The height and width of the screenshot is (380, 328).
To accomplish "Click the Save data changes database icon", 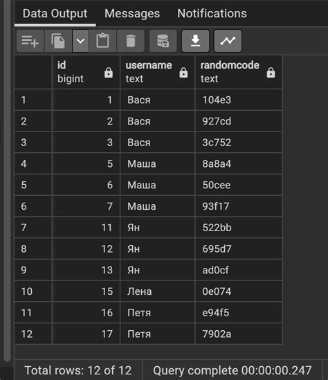I will tap(163, 41).
